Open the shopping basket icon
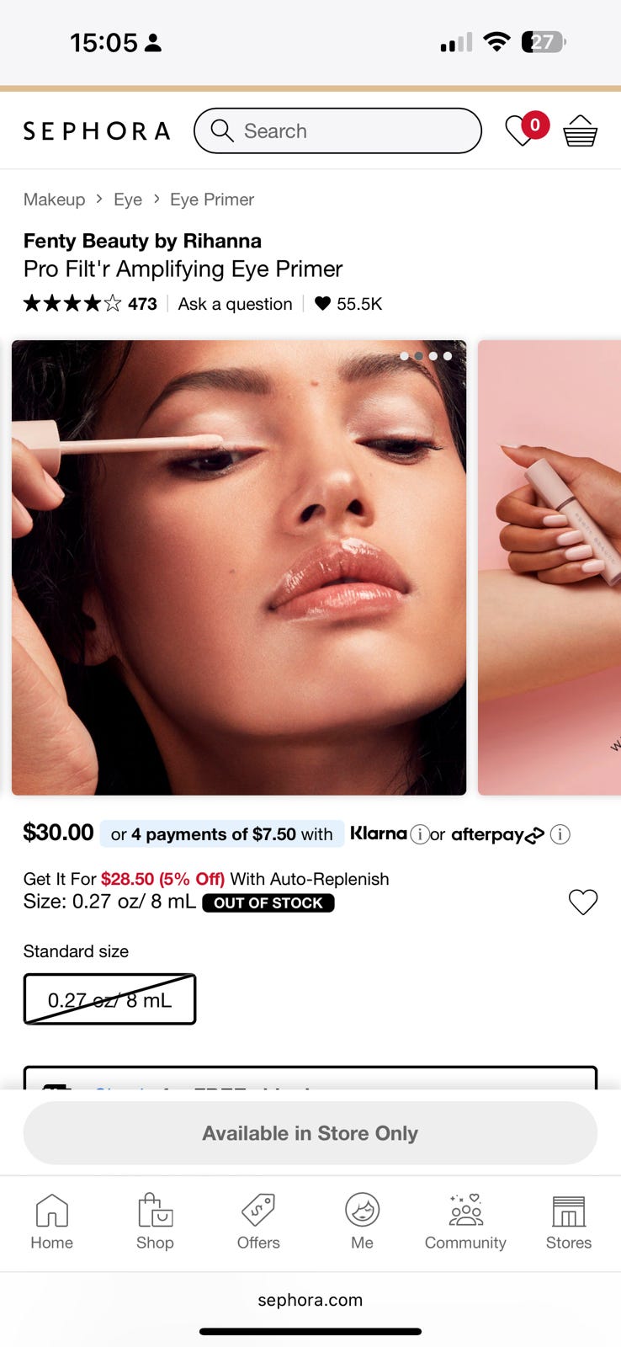 click(x=580, y=131)
